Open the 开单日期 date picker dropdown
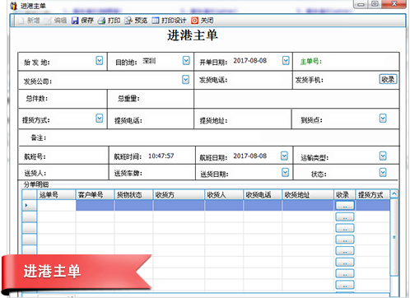Viewport: 410px width, 298px height. [x=286, y=60]
